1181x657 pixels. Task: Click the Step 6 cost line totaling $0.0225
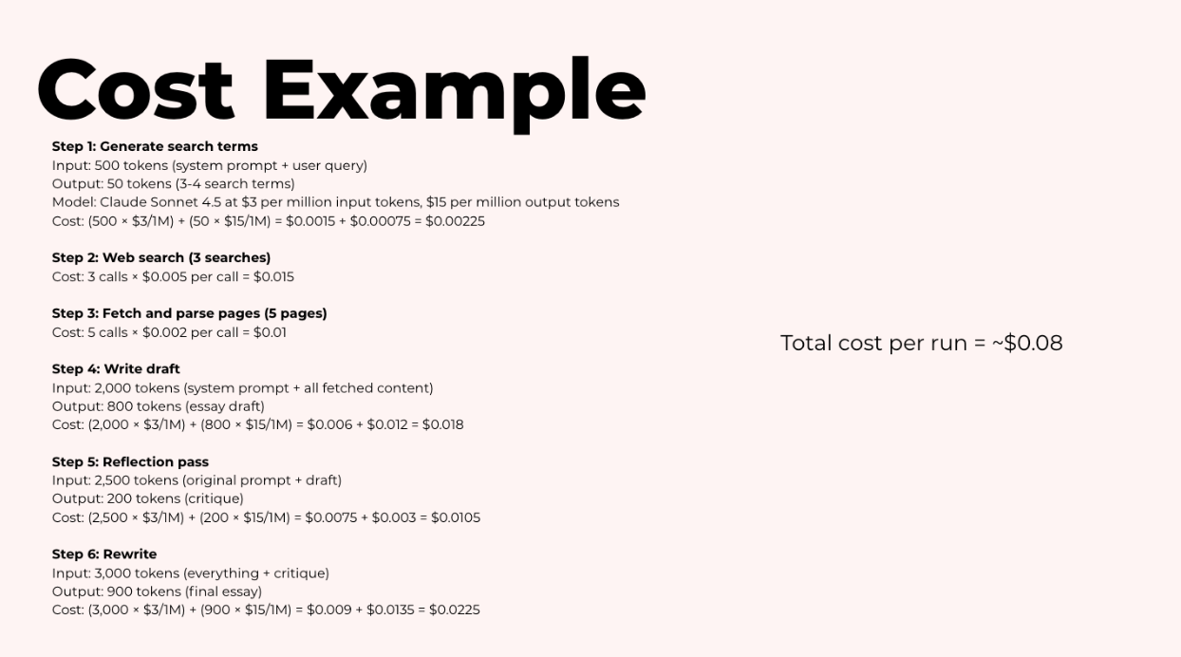(266, 610)
